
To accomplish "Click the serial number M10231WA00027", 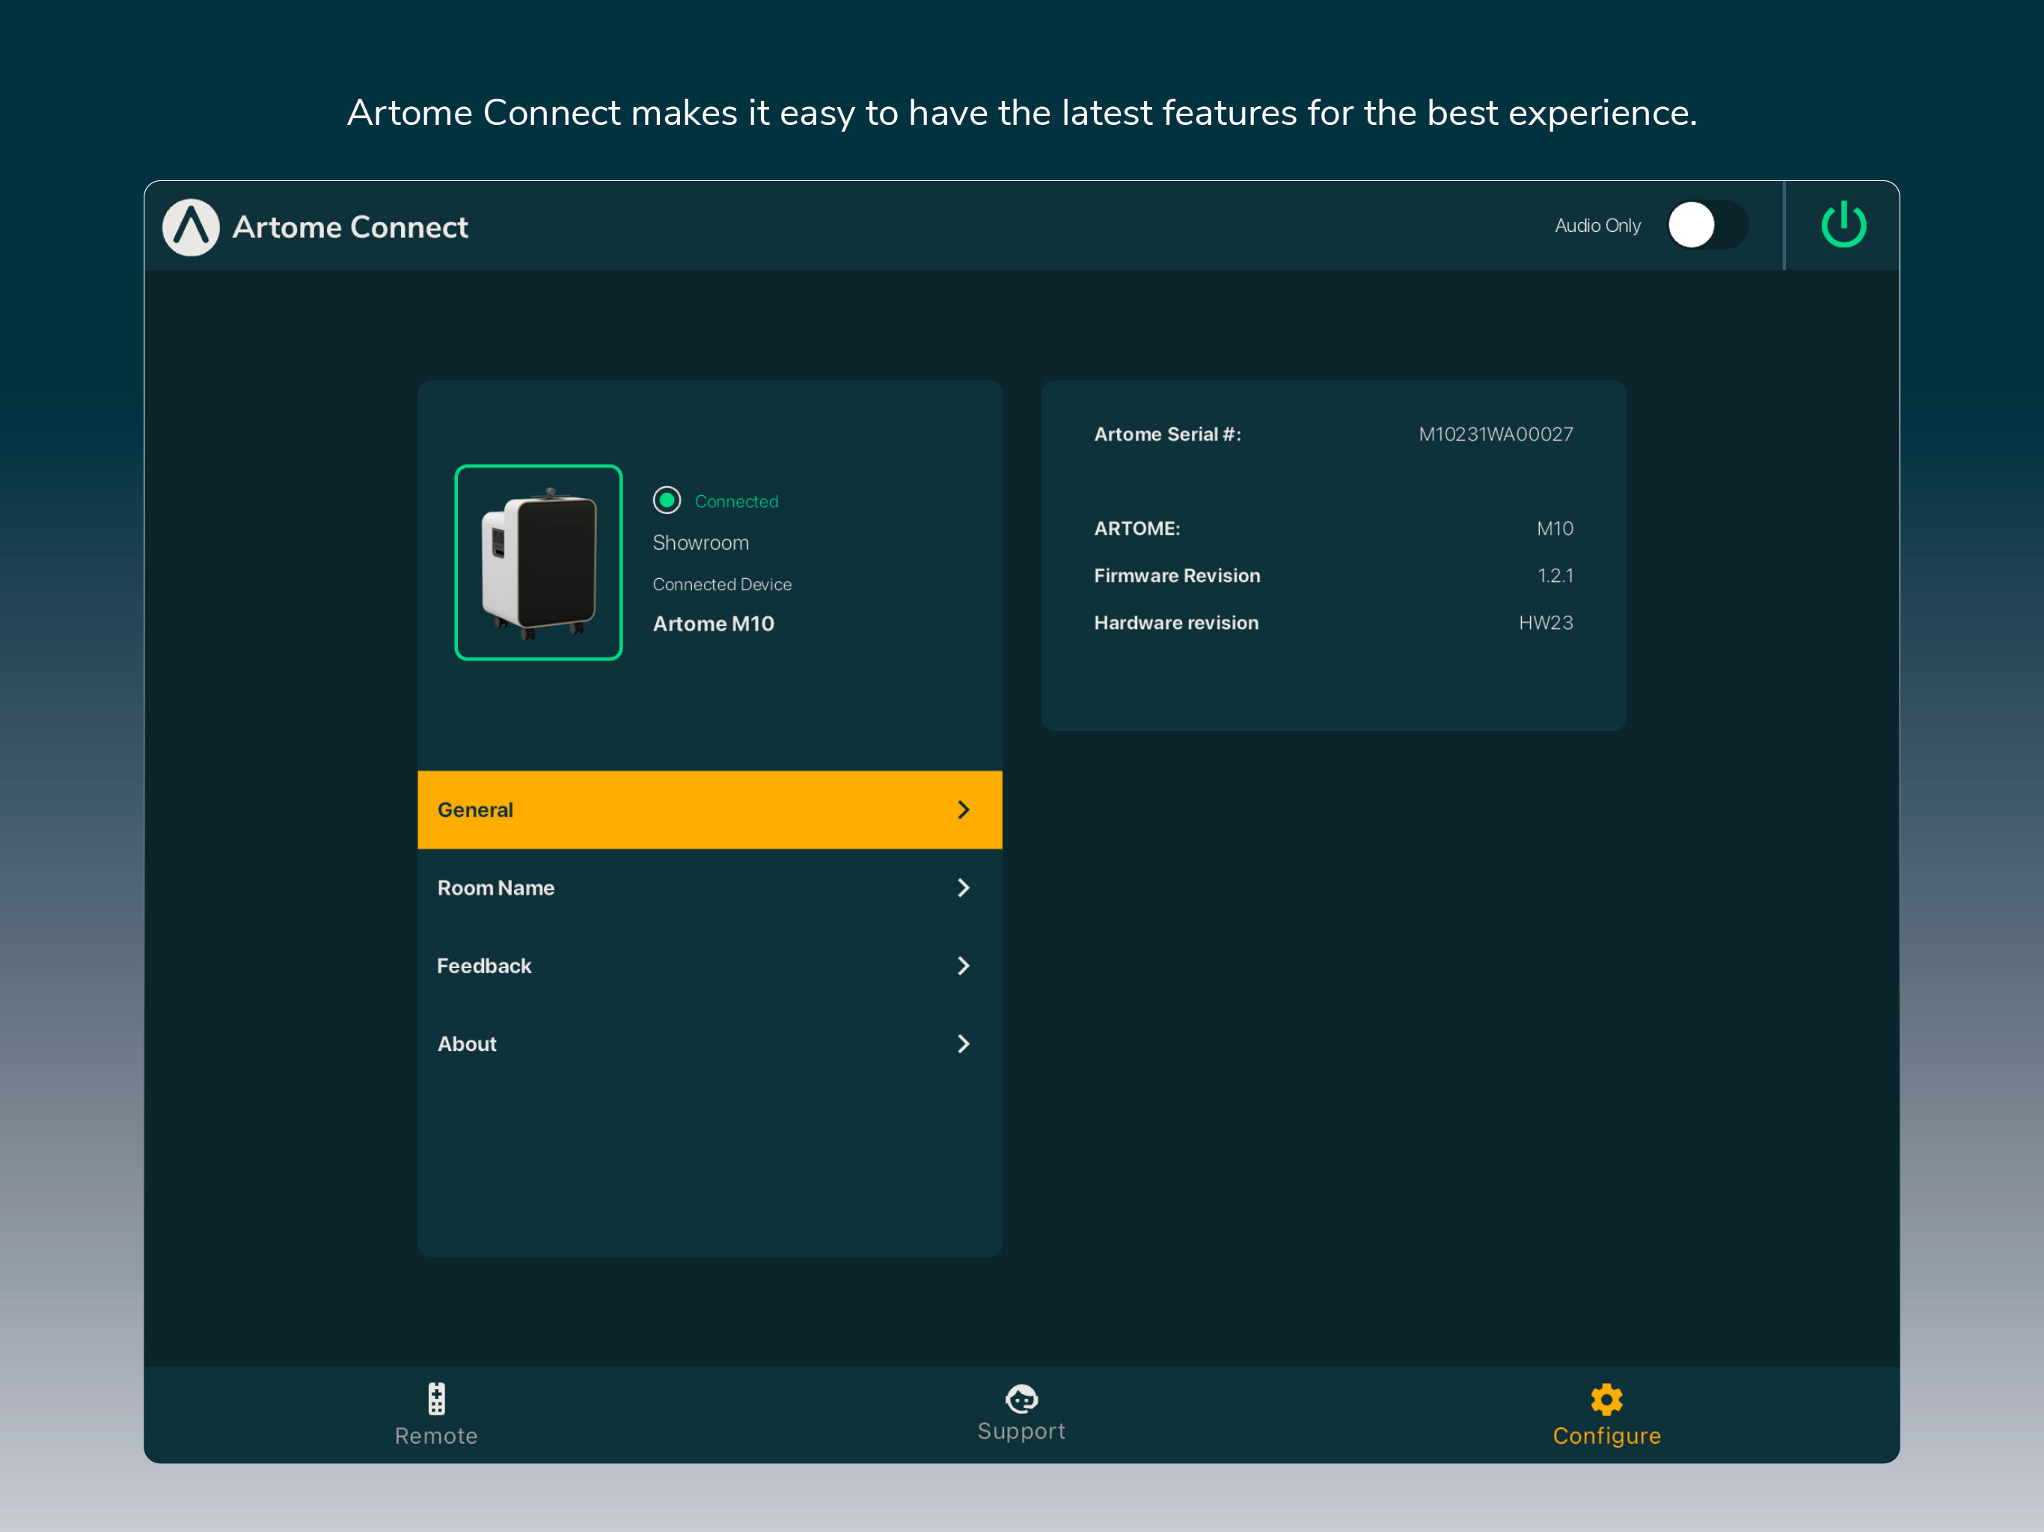I will [x=1496, y=435].
